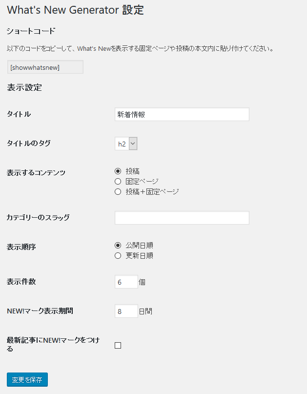Enable NEW! mark on latest article checkbox
Screen dimensions: 307x394
coord(118,346)
